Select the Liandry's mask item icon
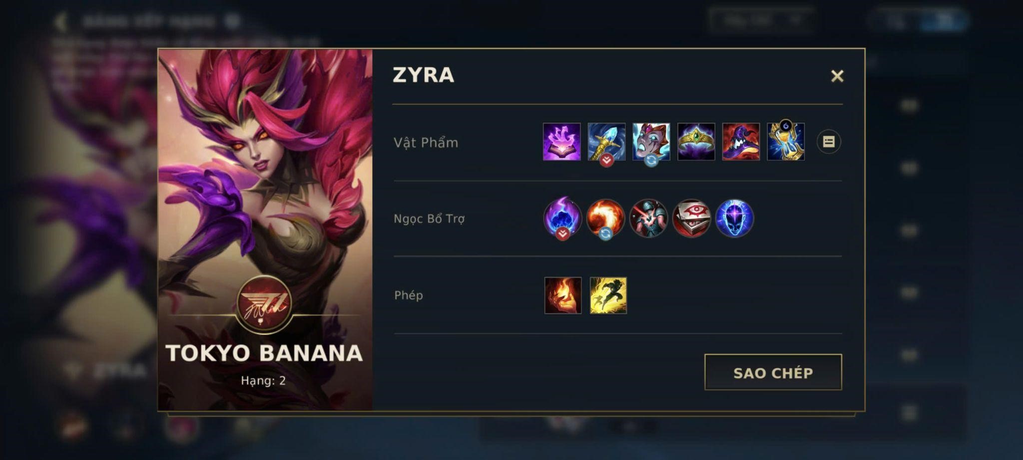The height and width of the screenshot is (460, 1023). 651,142
